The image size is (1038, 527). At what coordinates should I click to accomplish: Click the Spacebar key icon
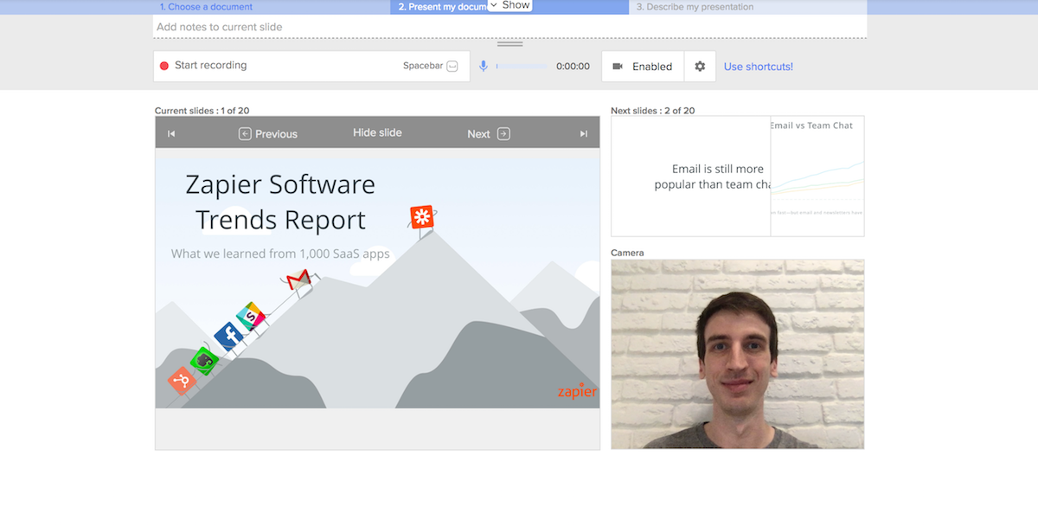tap(452, 66)
